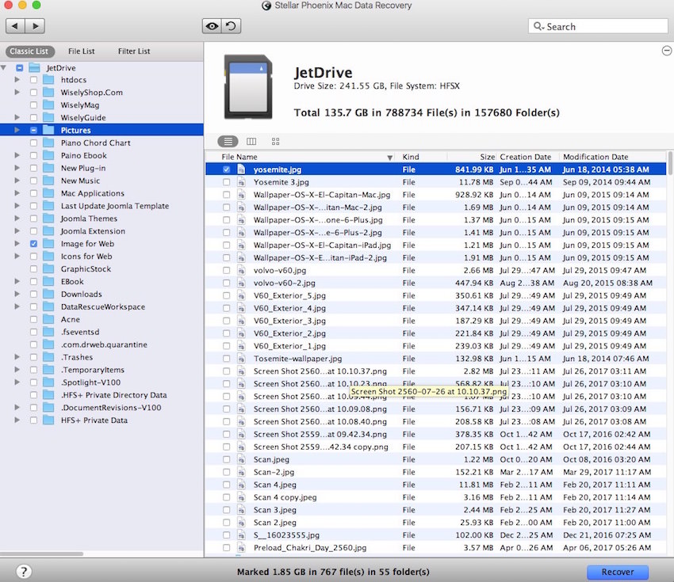Click the EBook folder icon
The height and width of the screenshot is (582, 674).
(x=48, y=282)
